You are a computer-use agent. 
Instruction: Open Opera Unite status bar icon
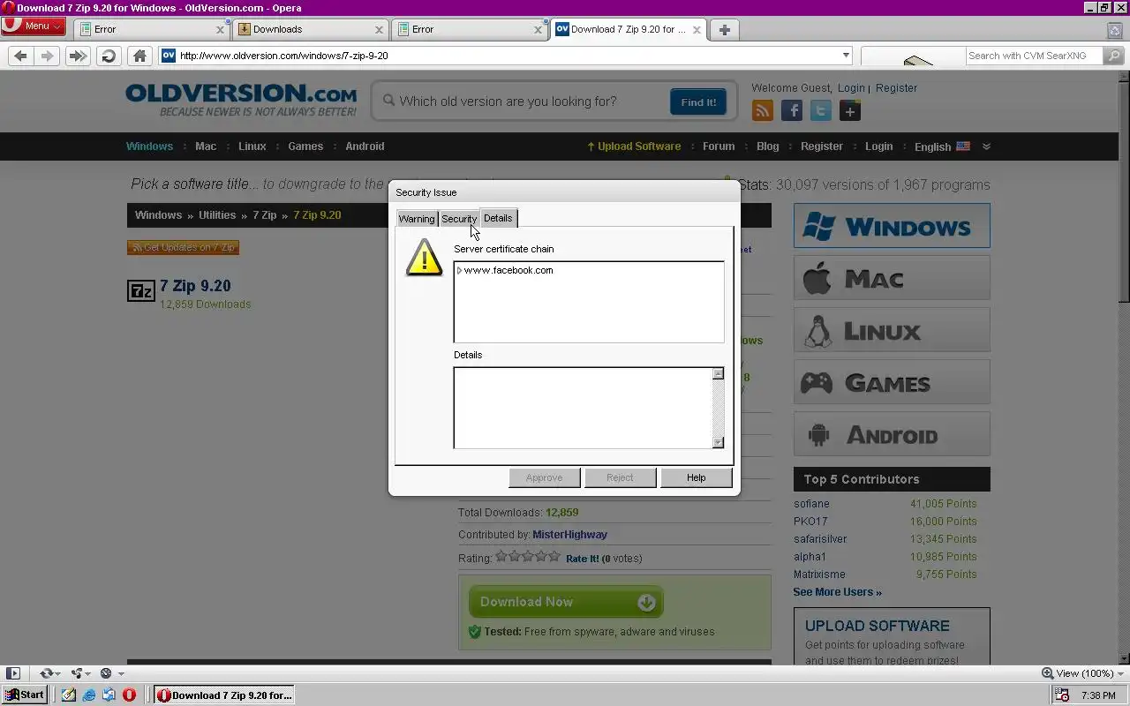(77, 673)
